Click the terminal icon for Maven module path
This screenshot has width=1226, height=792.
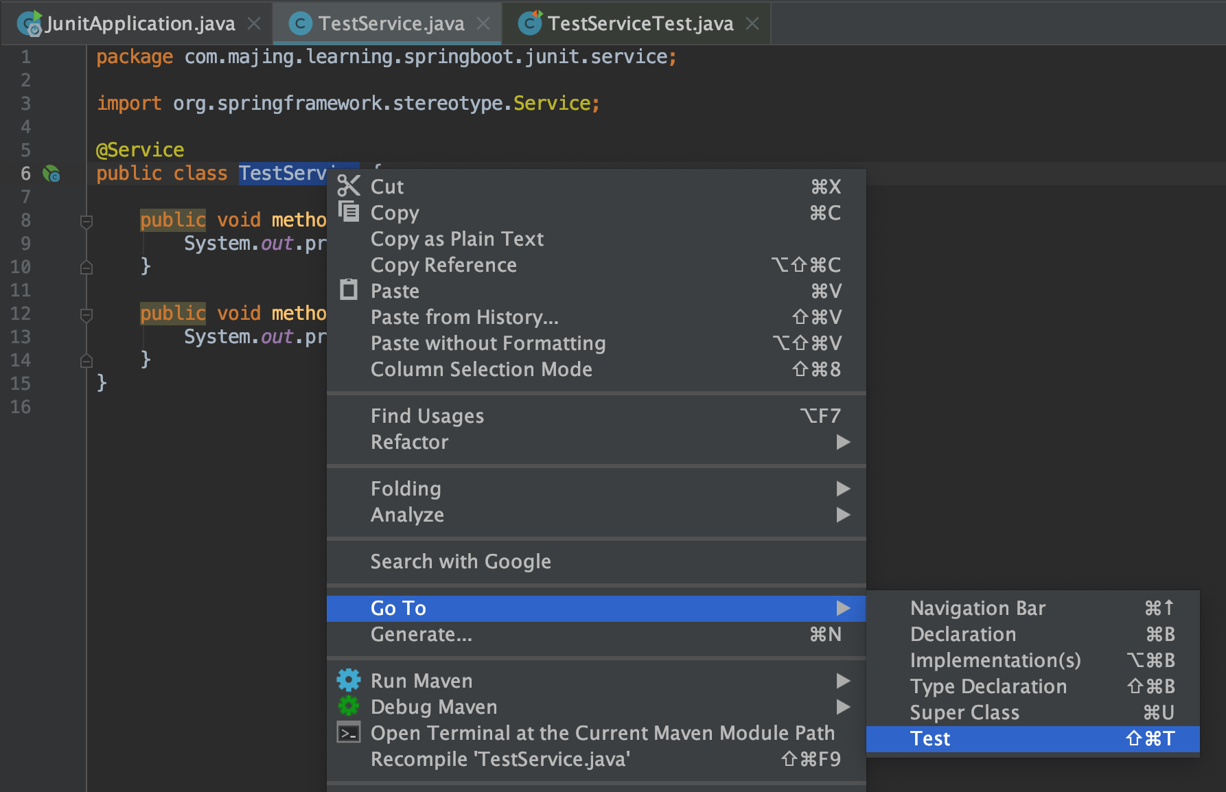pos(349,733)
